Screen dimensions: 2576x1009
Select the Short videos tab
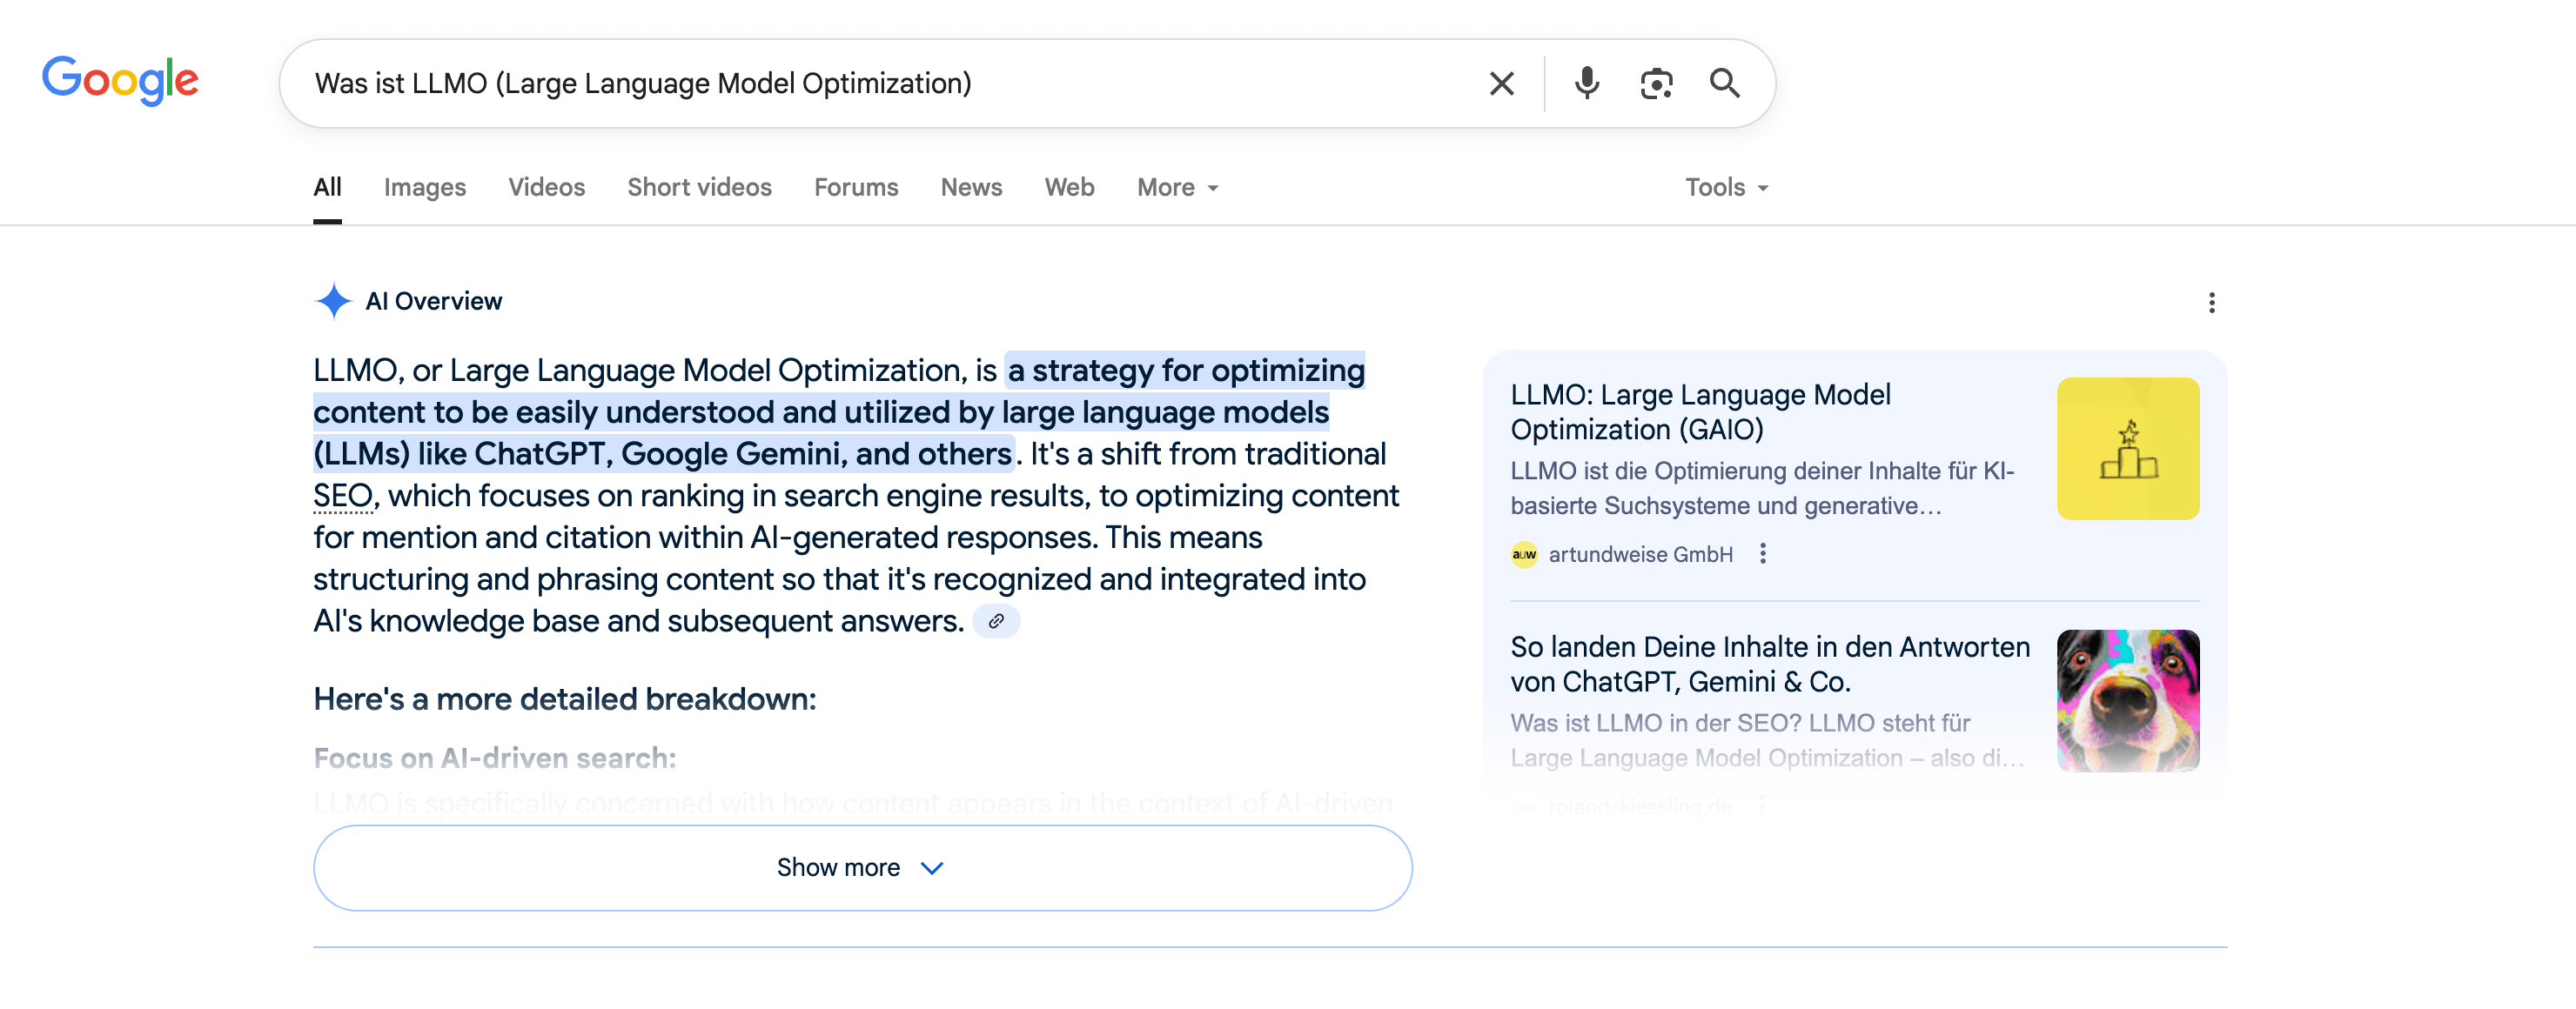click(699, 188)
